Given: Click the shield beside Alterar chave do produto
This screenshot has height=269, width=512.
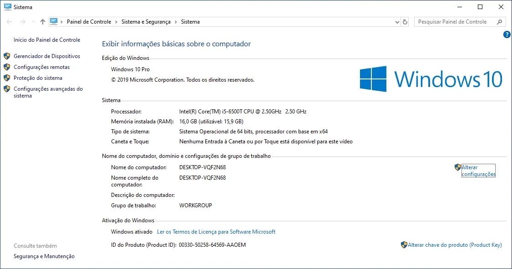Looking at the screenshot, I should coord(404,245).
